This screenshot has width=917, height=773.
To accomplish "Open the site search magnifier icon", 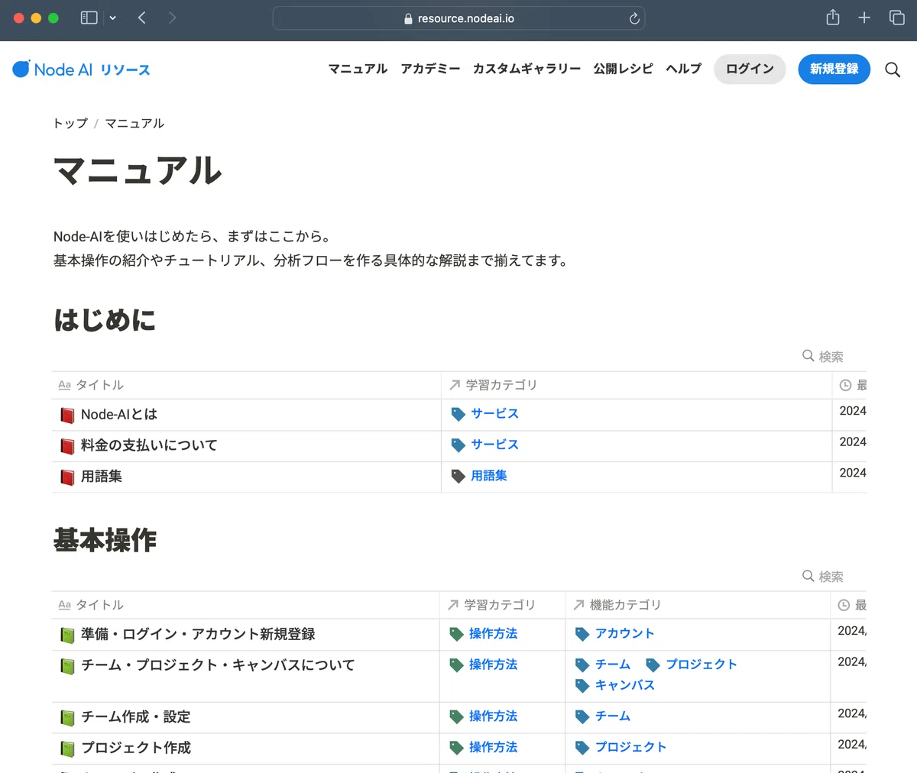I will 893,70.
